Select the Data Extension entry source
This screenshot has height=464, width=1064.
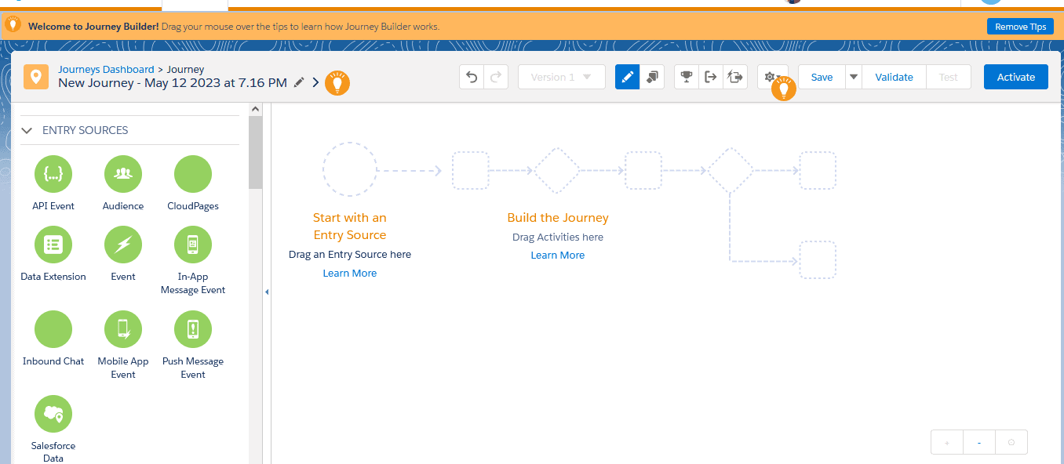[x=53, y=244]
